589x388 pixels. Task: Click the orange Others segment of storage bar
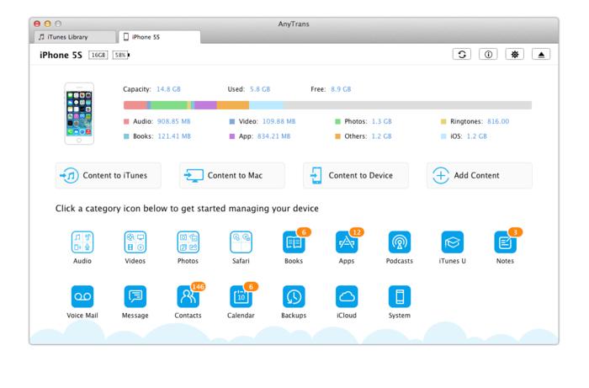coord(233,105)
